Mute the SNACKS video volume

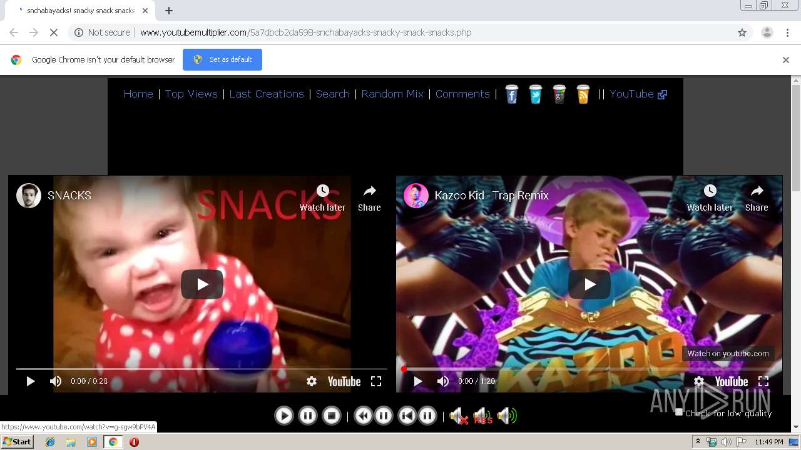click(56, 381)
